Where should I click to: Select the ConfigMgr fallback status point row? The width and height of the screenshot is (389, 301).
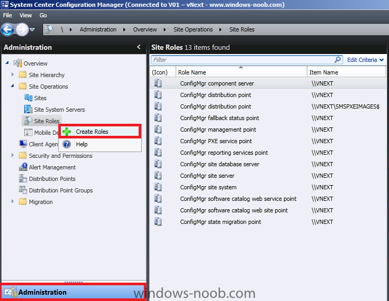pos(268,118)
